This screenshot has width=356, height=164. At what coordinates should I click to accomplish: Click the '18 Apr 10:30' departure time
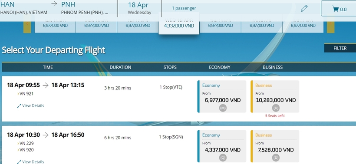(x=23, y=135)
